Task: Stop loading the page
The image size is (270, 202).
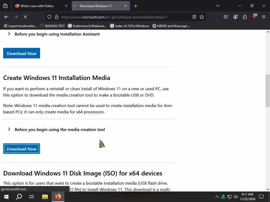Action: click(x=25, y=17)
